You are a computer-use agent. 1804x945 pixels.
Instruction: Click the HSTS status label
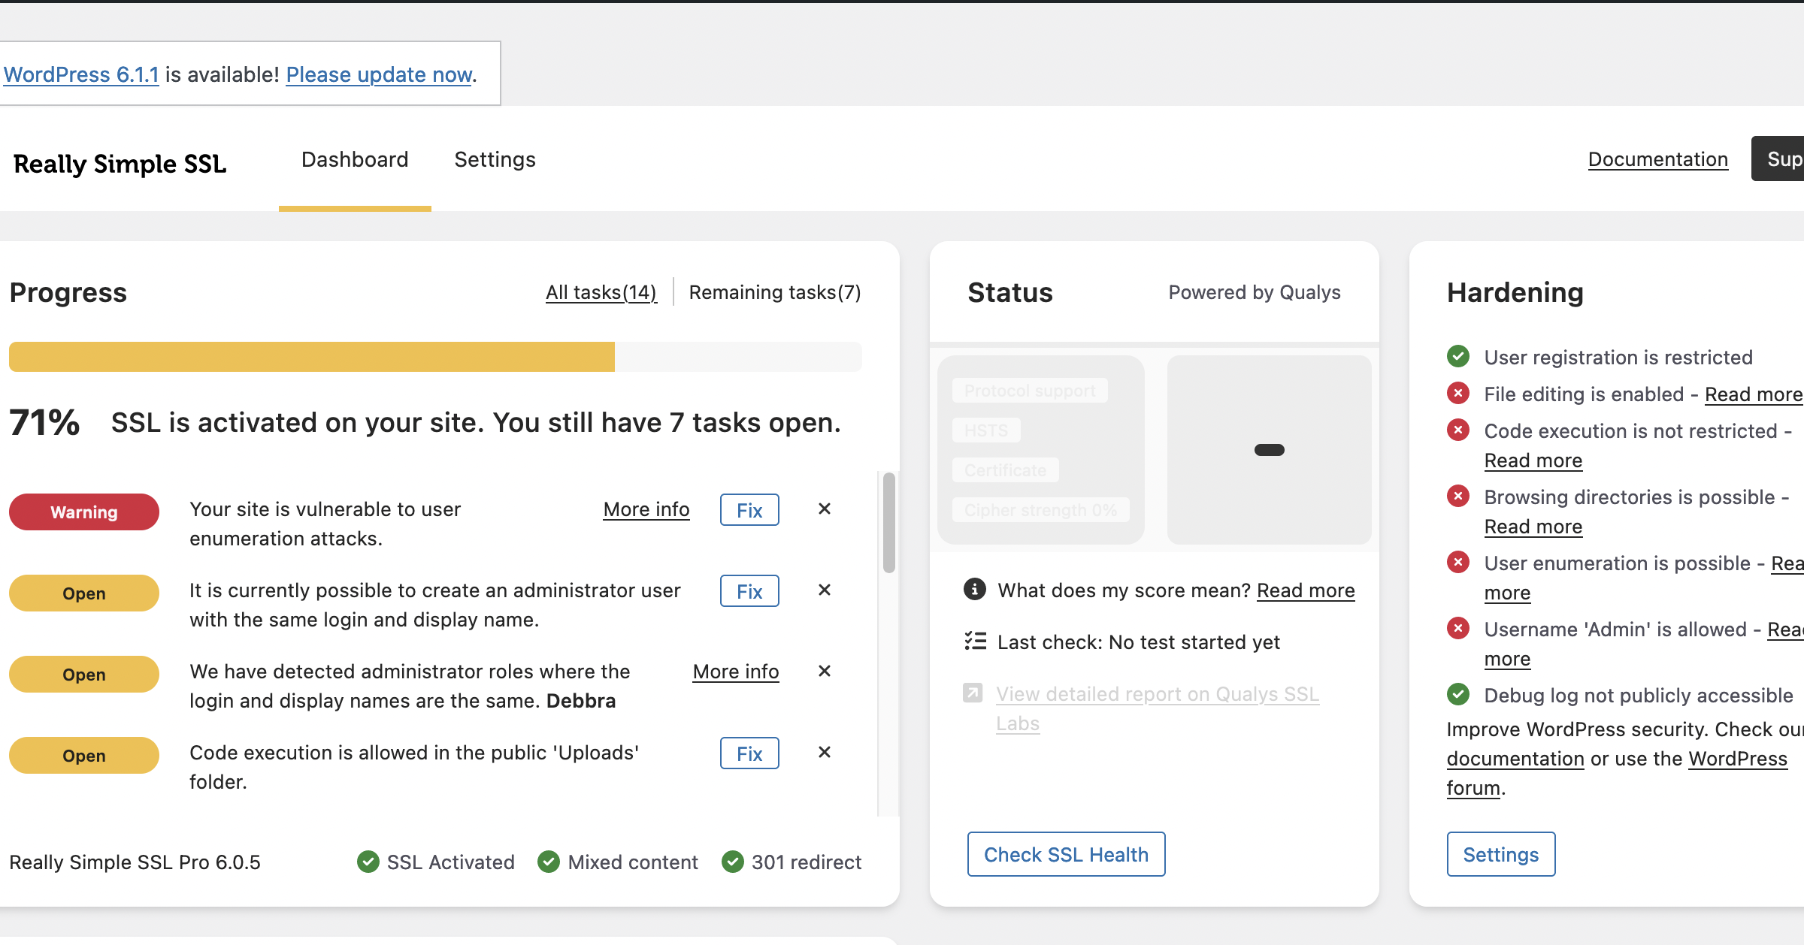986,430
